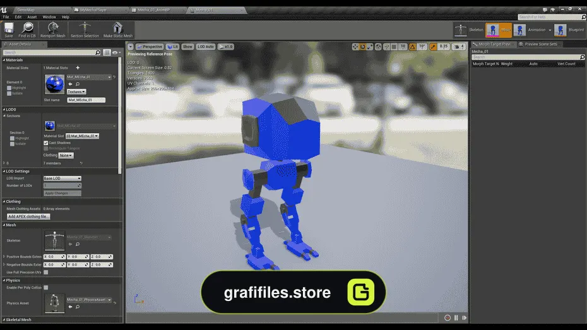Image resolution: width=587 pixels, height=330 pixels.
Task: Select the scale gizmo tool in viewport
Action: click(370, 47)
